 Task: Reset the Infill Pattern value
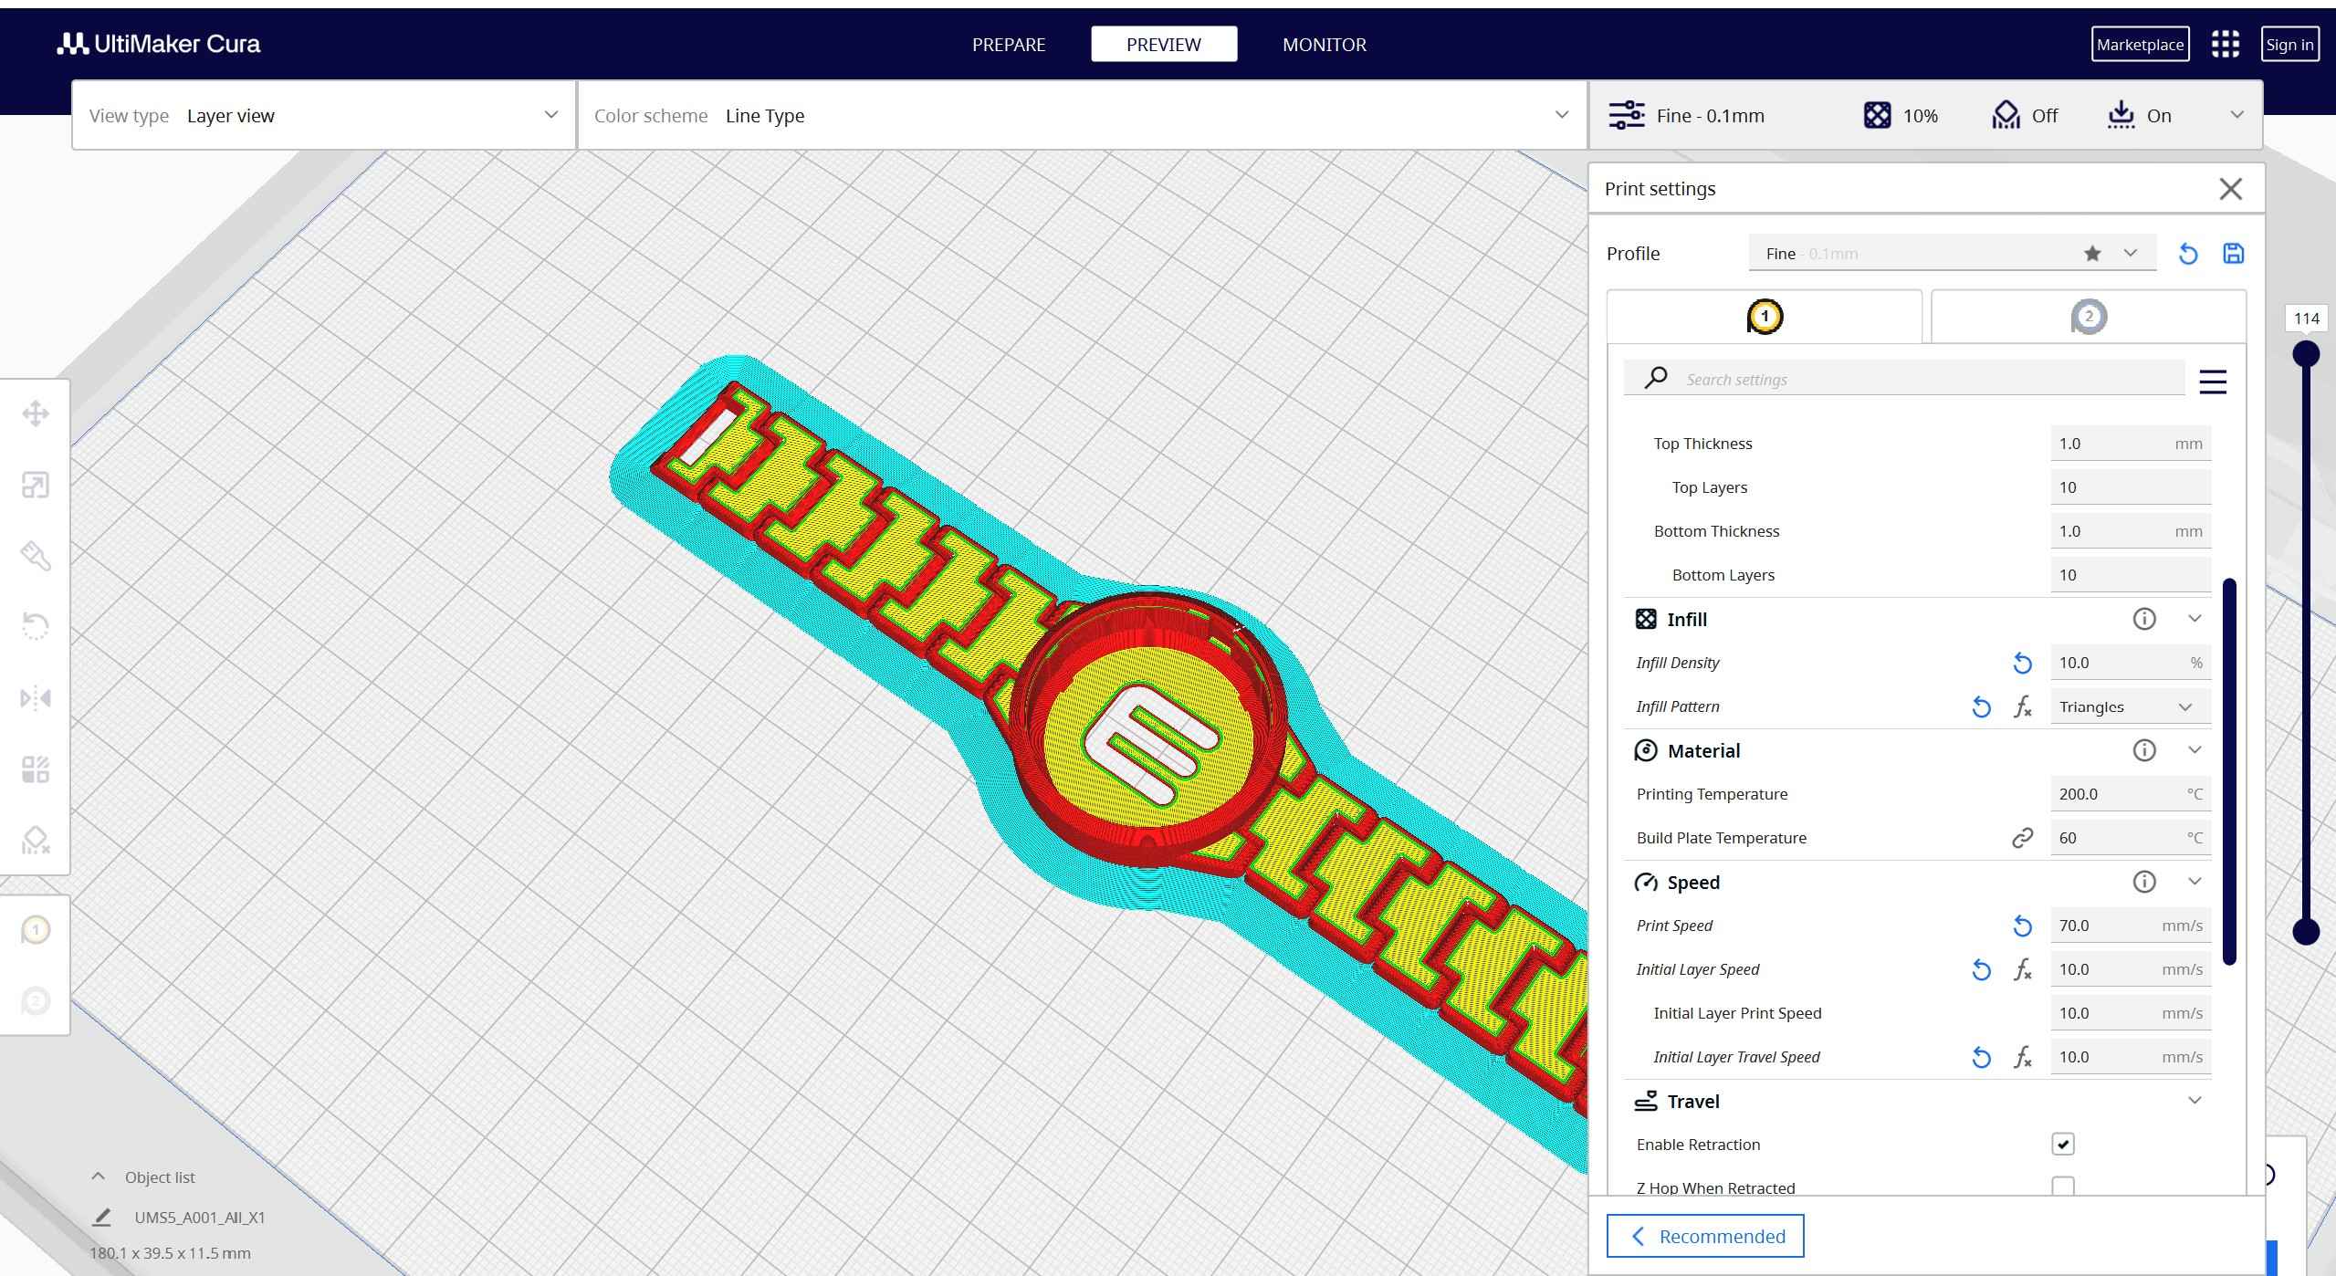tap(1981, 707)
